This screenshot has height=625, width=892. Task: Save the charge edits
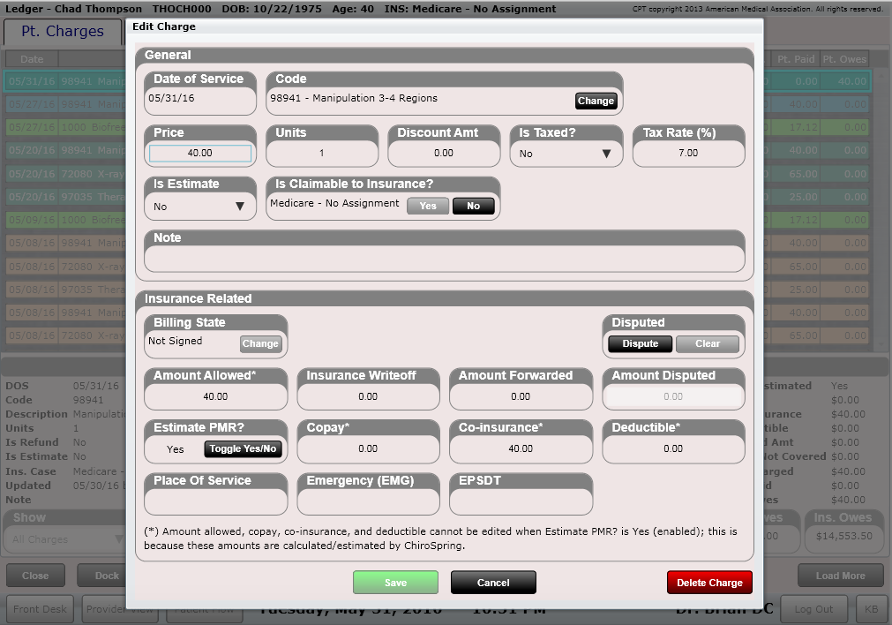395,583
